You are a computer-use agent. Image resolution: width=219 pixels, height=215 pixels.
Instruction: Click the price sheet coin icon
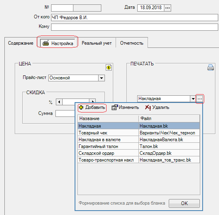pos(109,68)
